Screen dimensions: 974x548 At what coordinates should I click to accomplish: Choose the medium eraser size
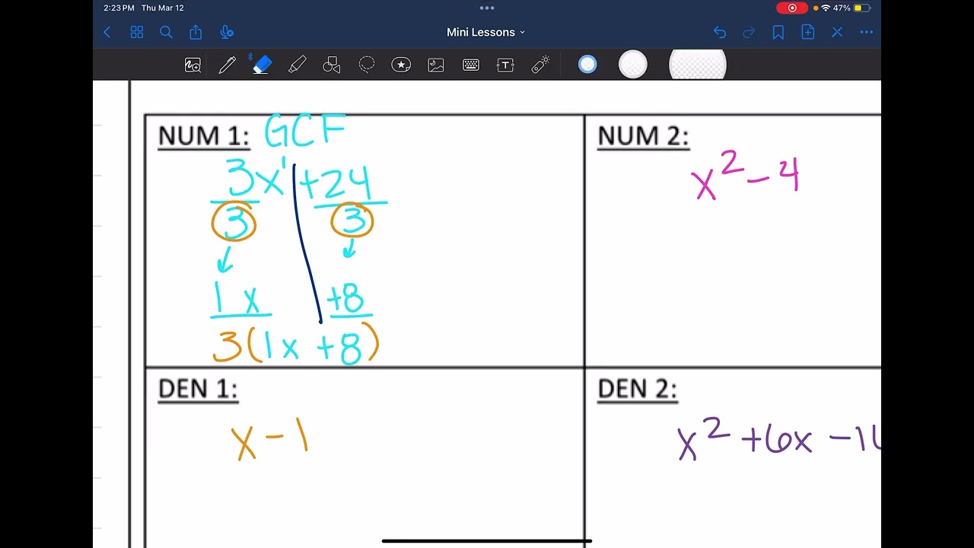(633, 65)
